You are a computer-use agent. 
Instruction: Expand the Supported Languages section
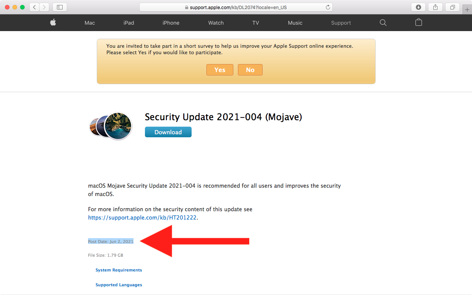[119, 285]
